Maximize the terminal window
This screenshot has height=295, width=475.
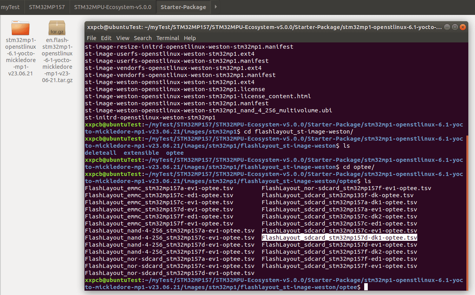click(x=455, y=27)
